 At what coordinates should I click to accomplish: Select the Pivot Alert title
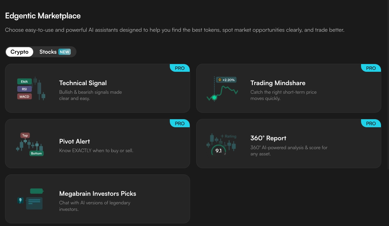75,141
